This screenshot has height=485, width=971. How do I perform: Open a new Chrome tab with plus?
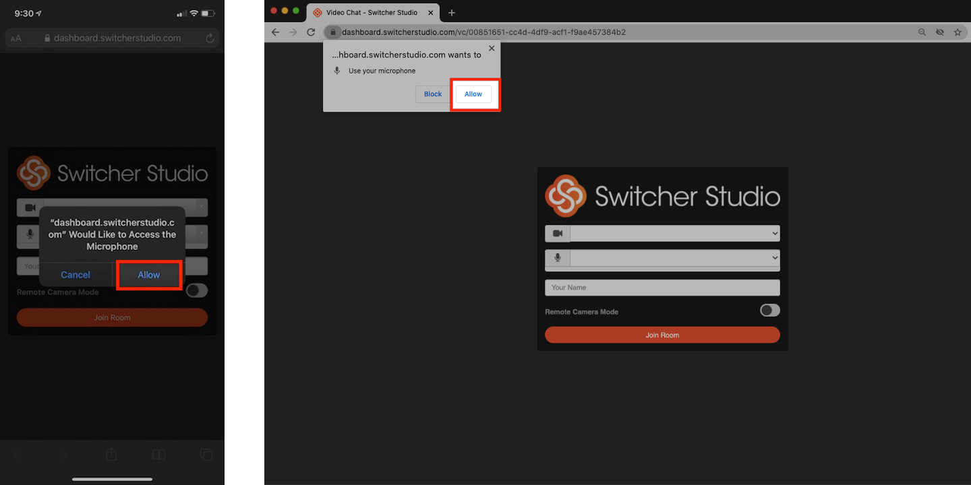pyautogui.click(x=452, y=13)
